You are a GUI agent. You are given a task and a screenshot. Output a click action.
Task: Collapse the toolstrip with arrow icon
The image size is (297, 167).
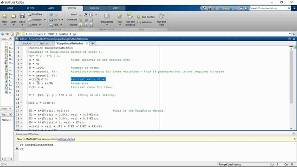click(x=294, y=8)
